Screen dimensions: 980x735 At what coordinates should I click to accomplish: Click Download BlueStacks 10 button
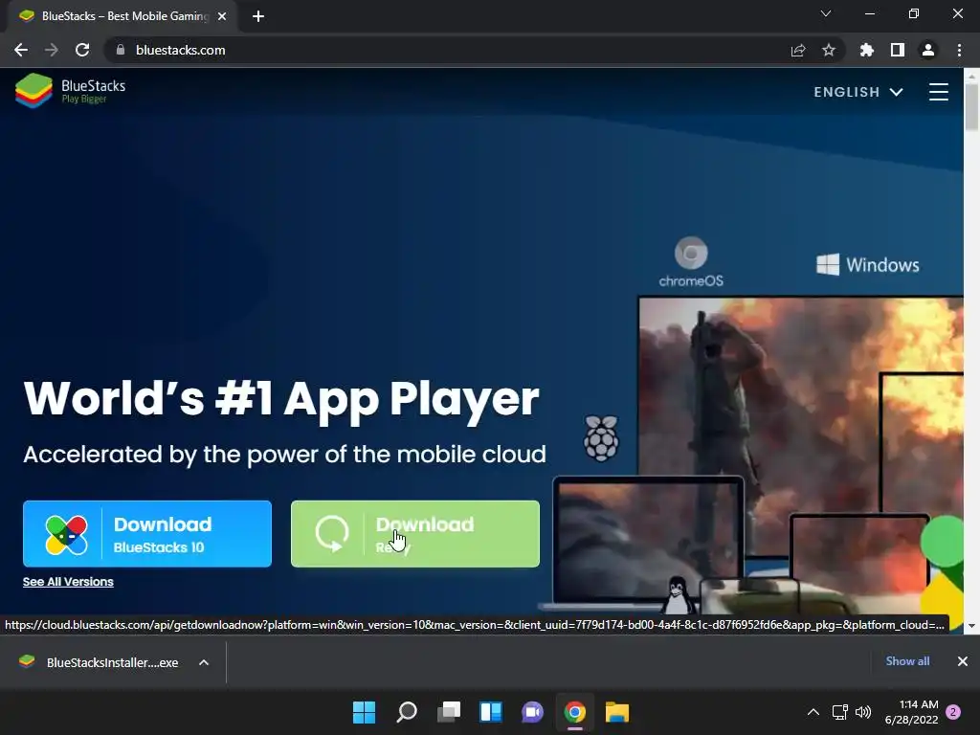pos(147,534)
